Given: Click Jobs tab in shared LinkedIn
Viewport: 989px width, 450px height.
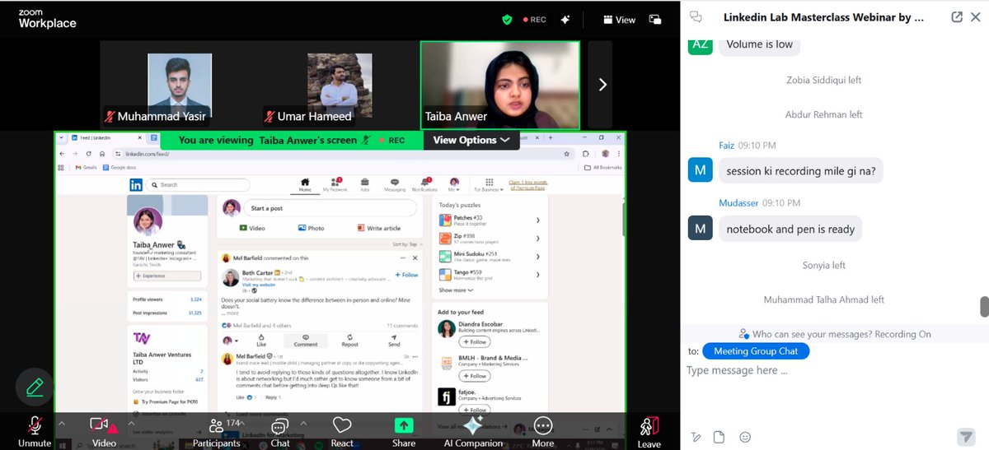Looking at the screenshot, I should click(x=364, y=183).
